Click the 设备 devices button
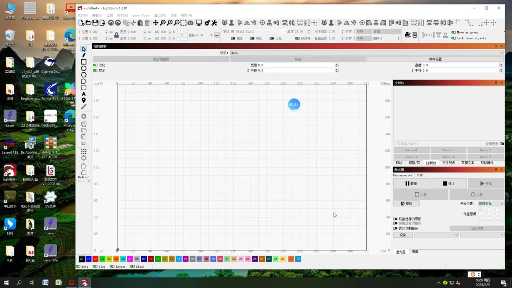This screenshot has width=512, height=288. (x=403, y=235)
